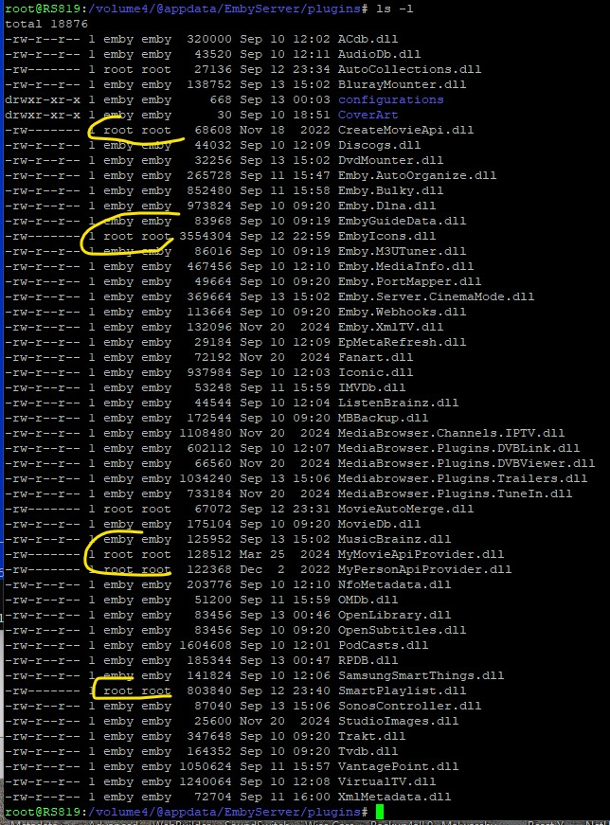Select MediaBrowser.Plugins.TuneIn.dll file name
This screenshot has width=610, height=825.
click(455, 494)
